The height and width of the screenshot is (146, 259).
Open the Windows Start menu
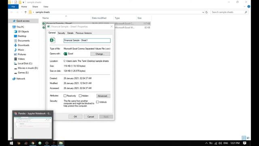pos(11,143)
